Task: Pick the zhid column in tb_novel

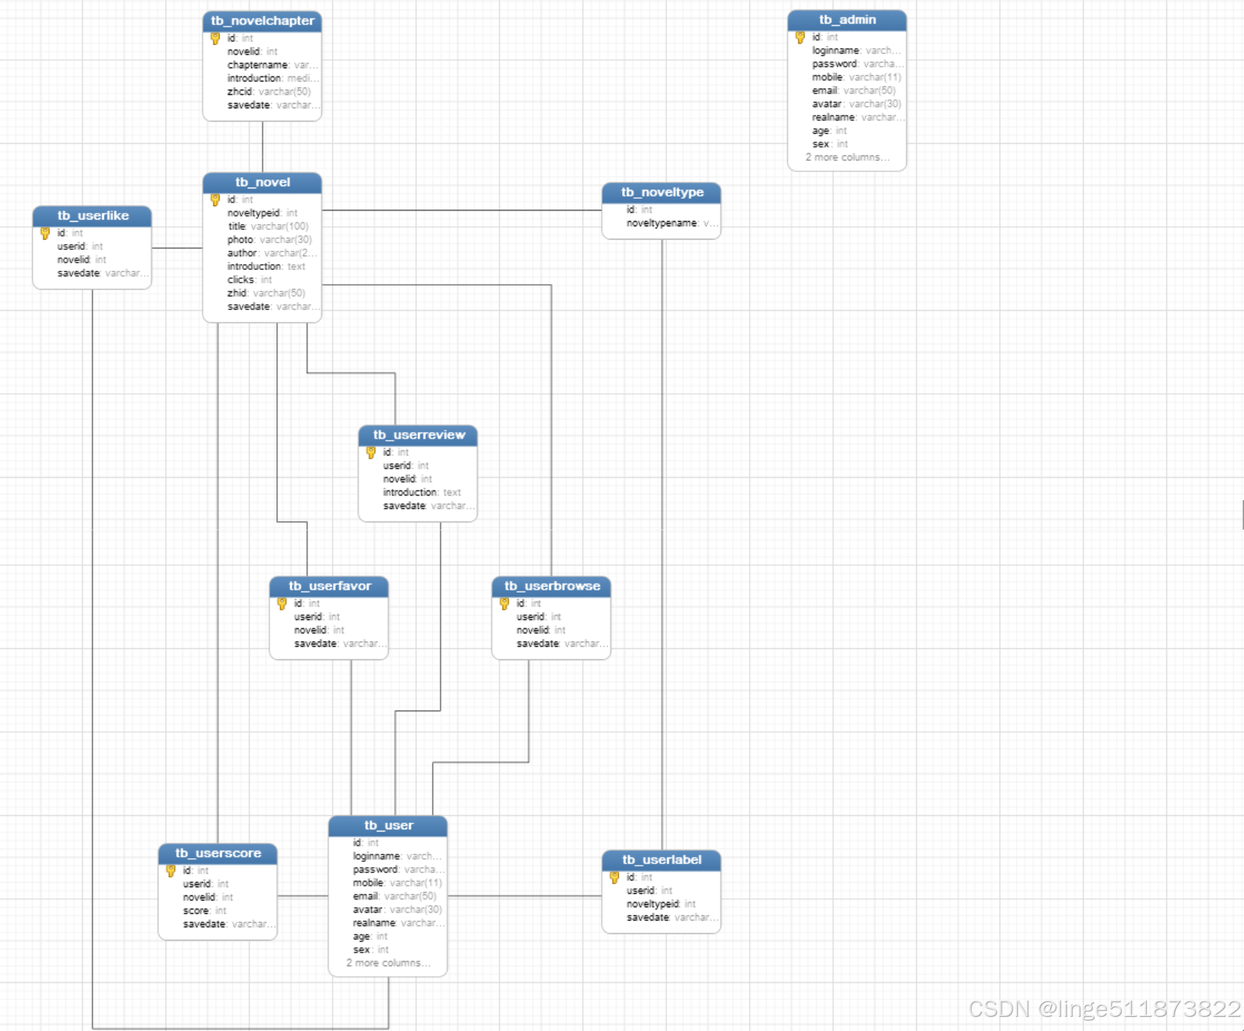Action: point(266,294)
